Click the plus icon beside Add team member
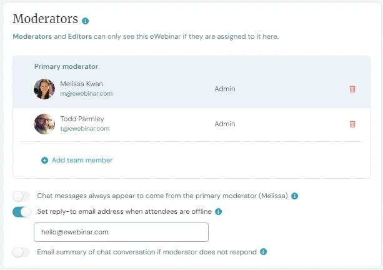Image resolution: width=383 pixels, height=270 pixels. [44, 160]
